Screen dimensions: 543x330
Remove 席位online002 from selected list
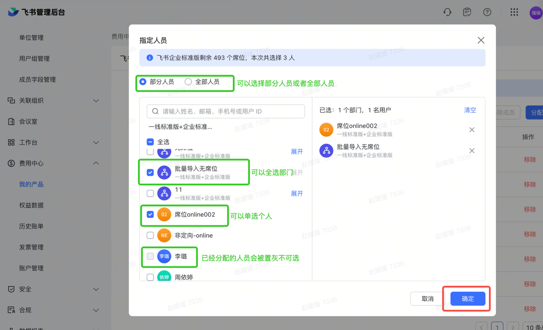click(x=472, y=130)
